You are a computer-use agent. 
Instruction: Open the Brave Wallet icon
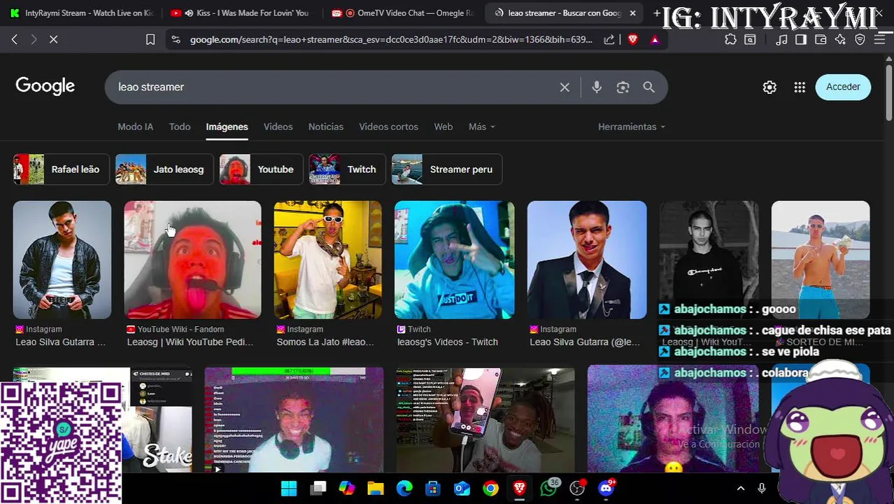click(x=821, y=40)
